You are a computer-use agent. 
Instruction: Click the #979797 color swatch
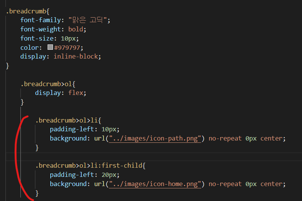pyautogui.click(x=50, y=47)
